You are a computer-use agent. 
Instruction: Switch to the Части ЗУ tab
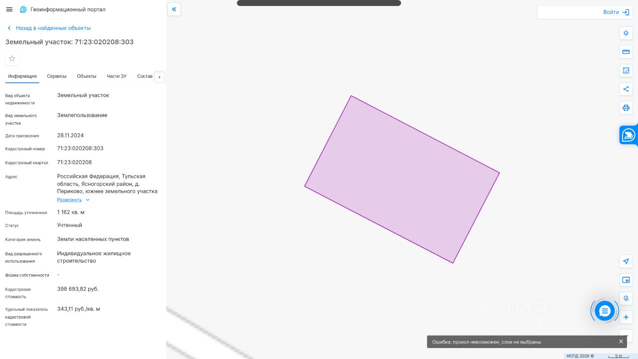coord(117,76)
